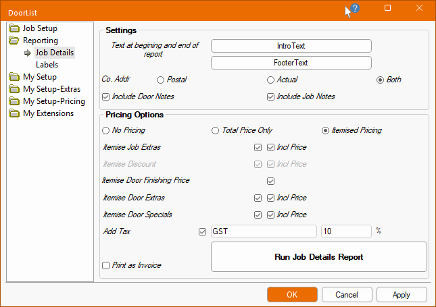Click the My Setup folder icon
The width and height of the screenshot is (436, 307).
pyautogui.click(x=15, y=77)
